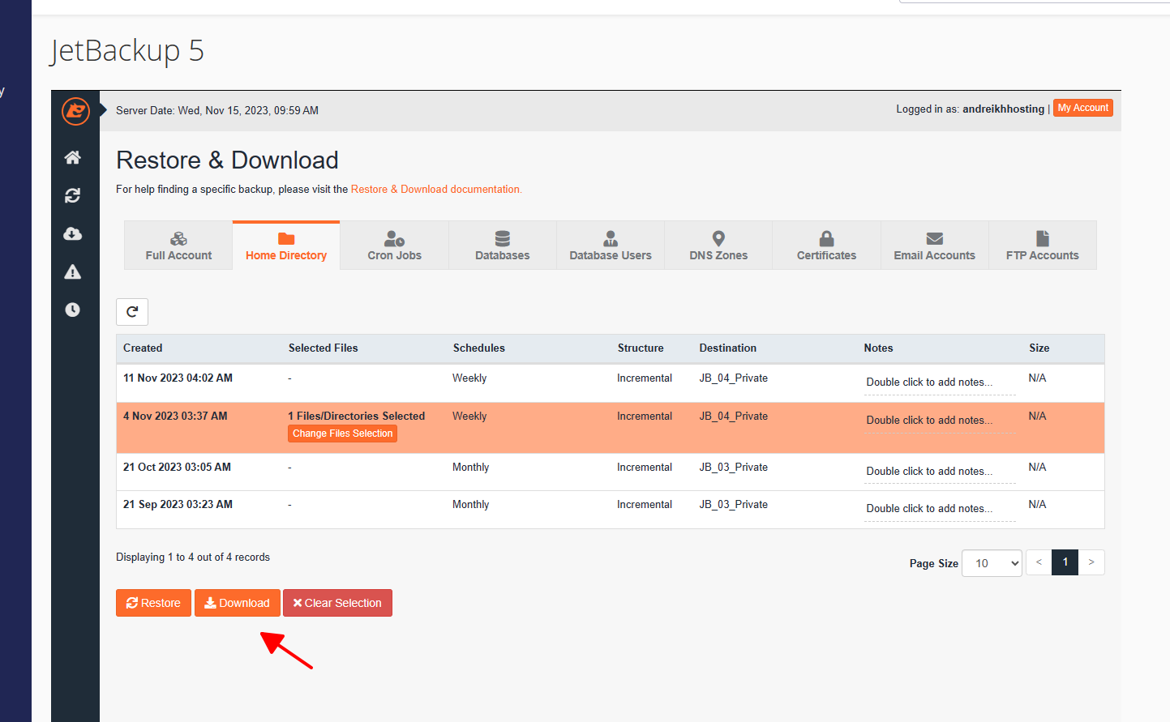Click Change Files Selection button

click(x=343, y=434)
